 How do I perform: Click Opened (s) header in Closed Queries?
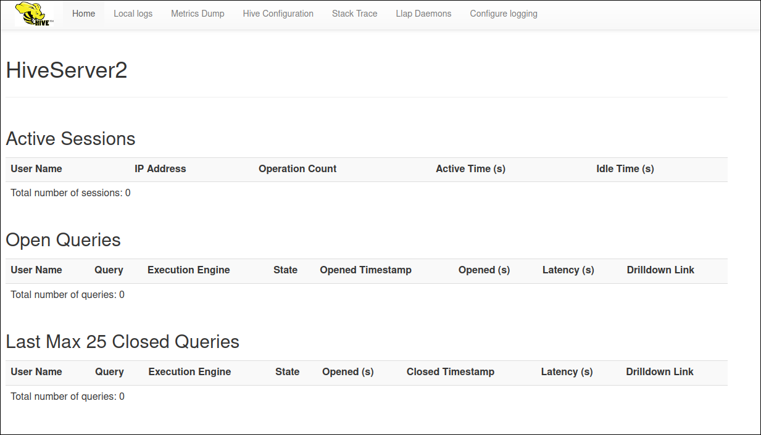tap(348, 372)
